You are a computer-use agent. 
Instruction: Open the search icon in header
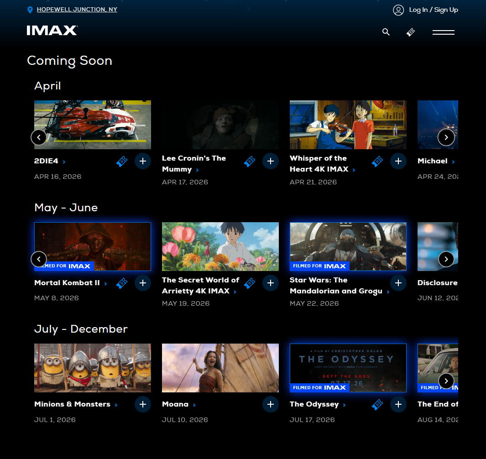pos(386,32)
